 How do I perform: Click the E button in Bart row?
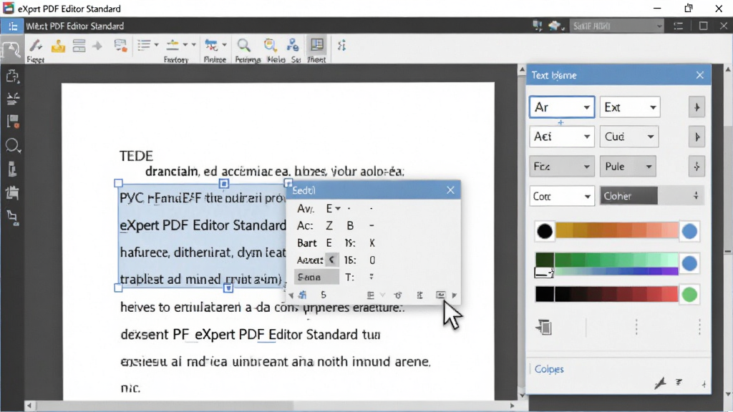(x=329, y=243)
